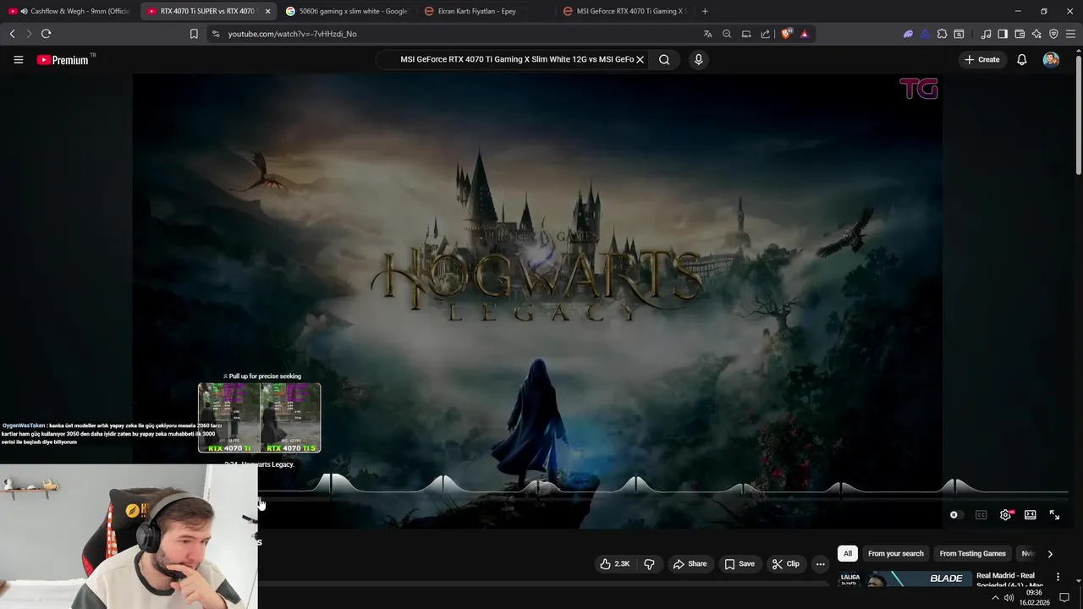Open the YouTube guide hamburger menu

point(18,59)
